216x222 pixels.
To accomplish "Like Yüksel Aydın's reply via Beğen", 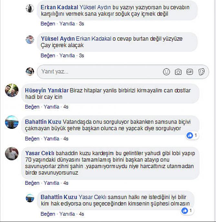I will point(48,55).
